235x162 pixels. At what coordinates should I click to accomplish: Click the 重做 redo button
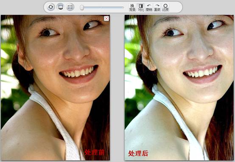click(157, 8)
